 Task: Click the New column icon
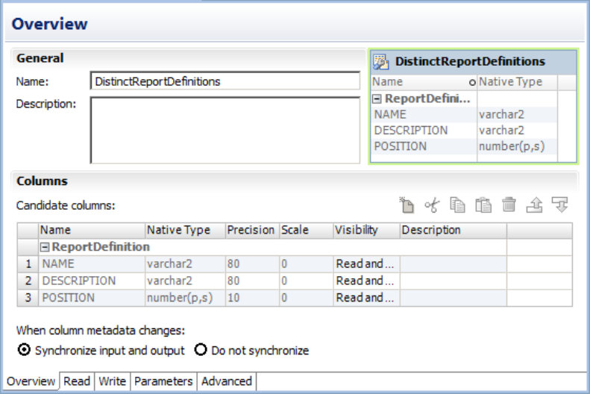point(407,205)
